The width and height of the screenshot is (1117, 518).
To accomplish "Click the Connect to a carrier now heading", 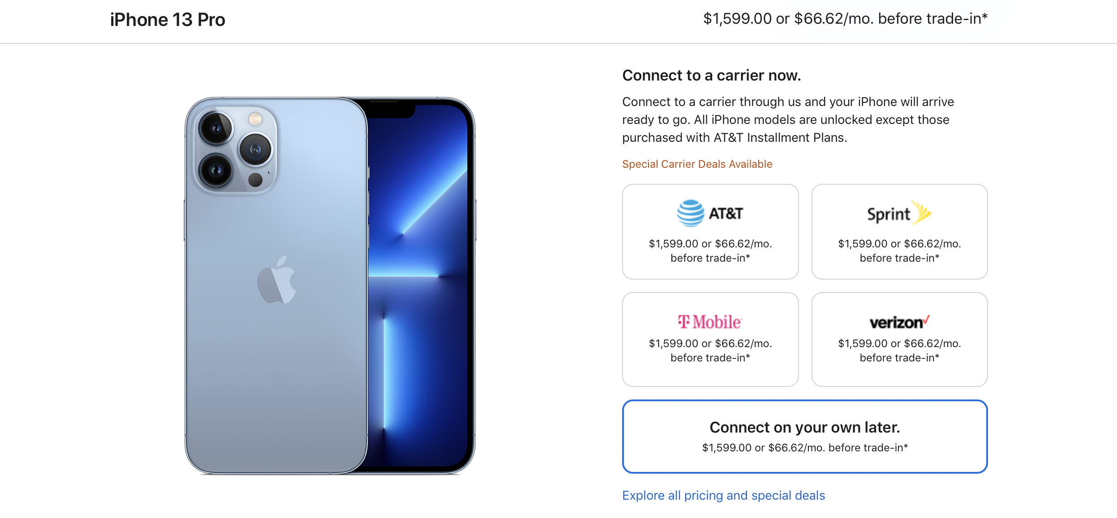I will (711, 76).
